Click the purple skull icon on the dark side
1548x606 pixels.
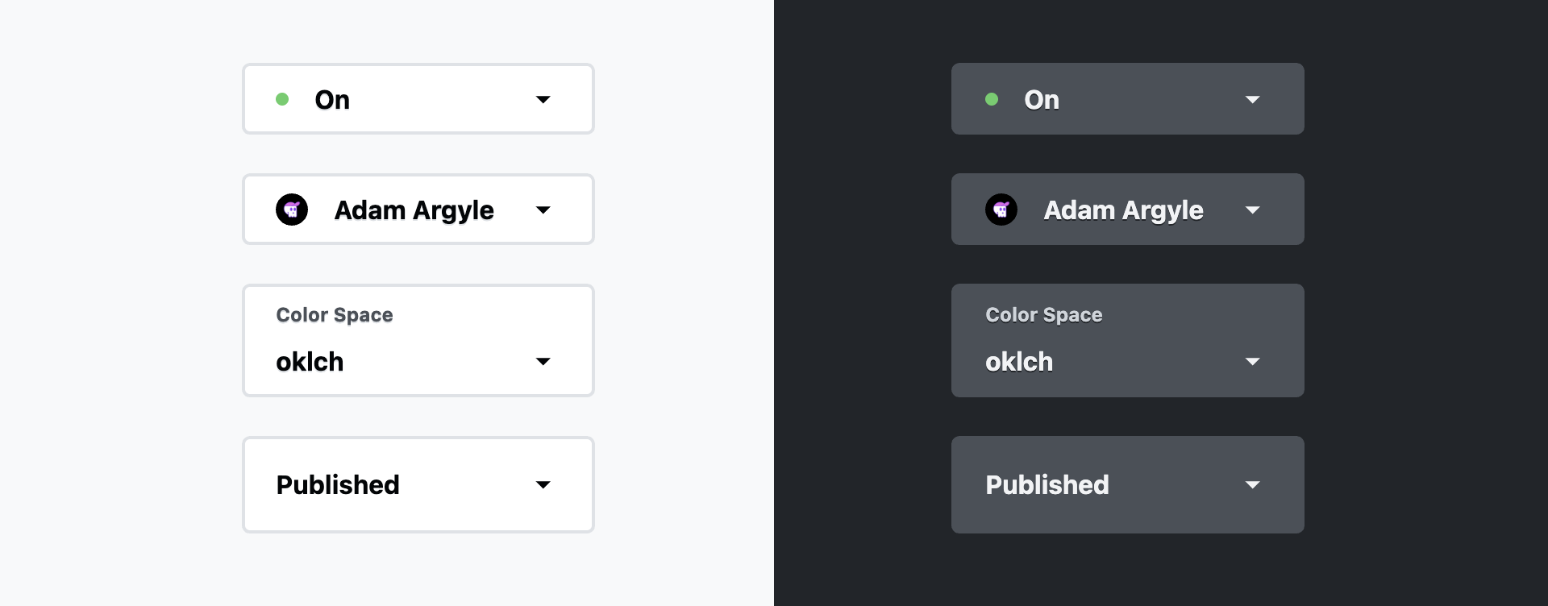(1001, 210)
